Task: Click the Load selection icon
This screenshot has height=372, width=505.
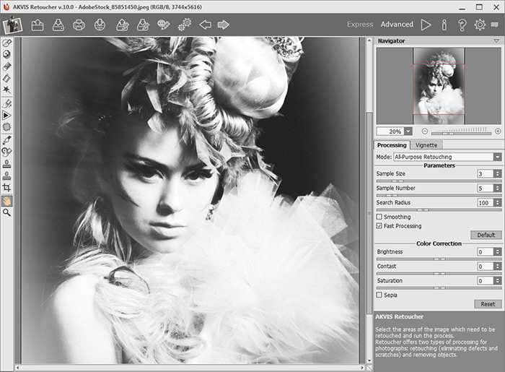Action: click(123, 25)
